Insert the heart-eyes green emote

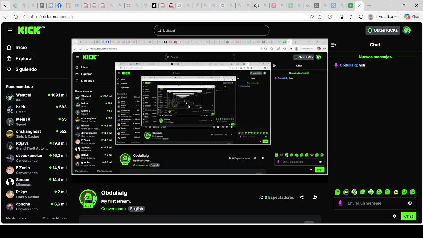tap(412, 192)
